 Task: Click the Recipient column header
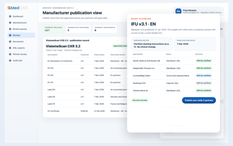(138, 54)
